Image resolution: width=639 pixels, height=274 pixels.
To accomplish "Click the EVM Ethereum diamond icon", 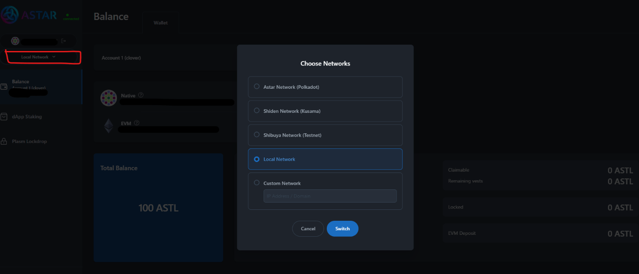I will coord(109,126).
